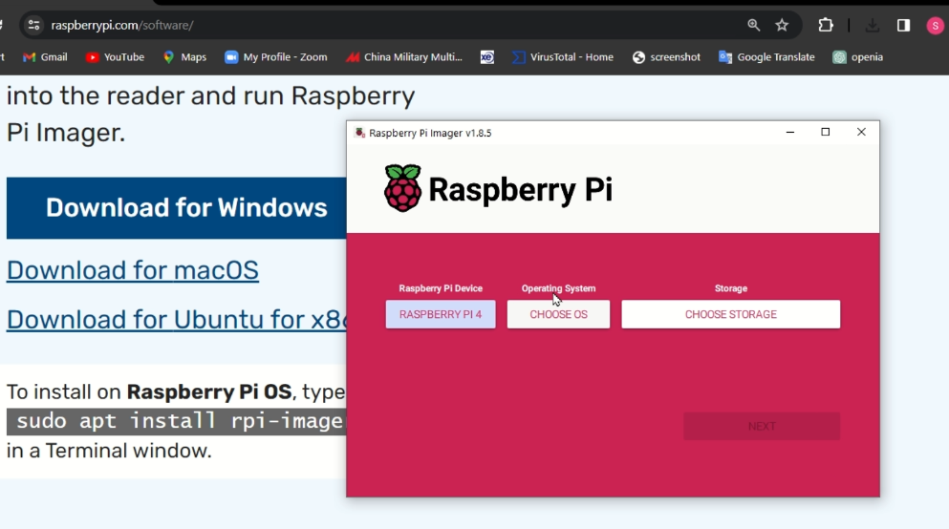Bookmark this page with the star icon

(782, 25)
